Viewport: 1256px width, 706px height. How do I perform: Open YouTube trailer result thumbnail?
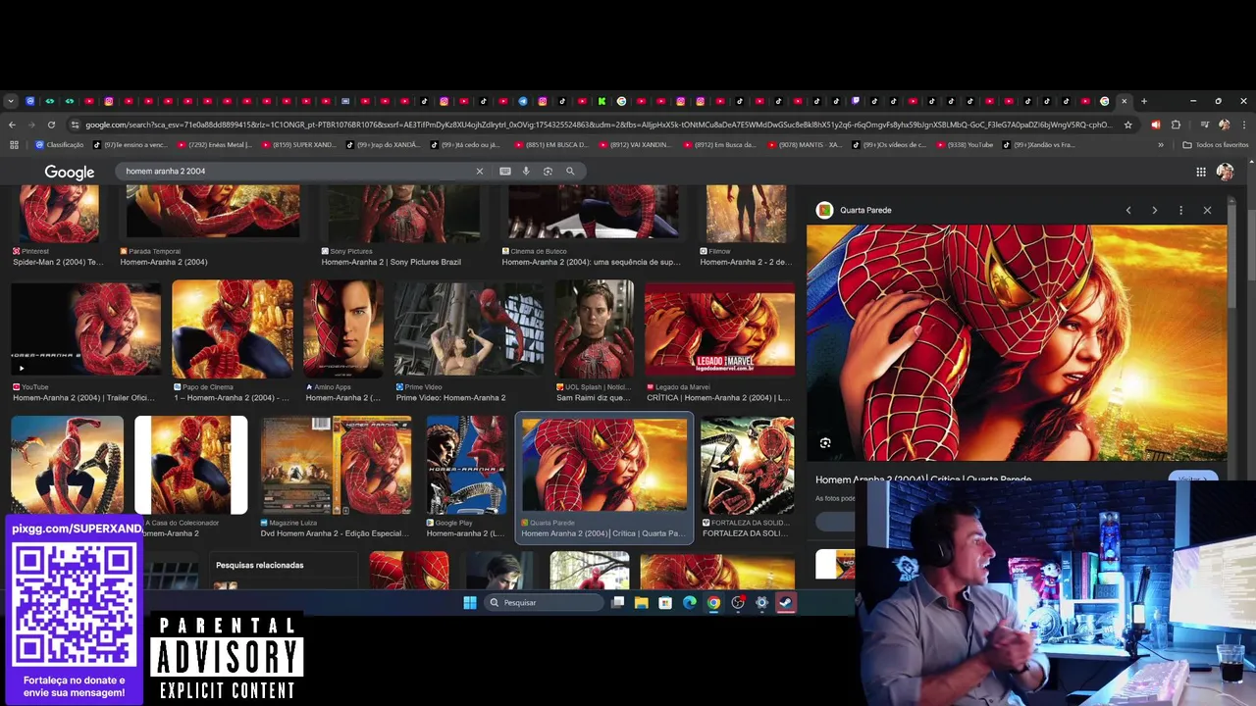tap(86, 328)
